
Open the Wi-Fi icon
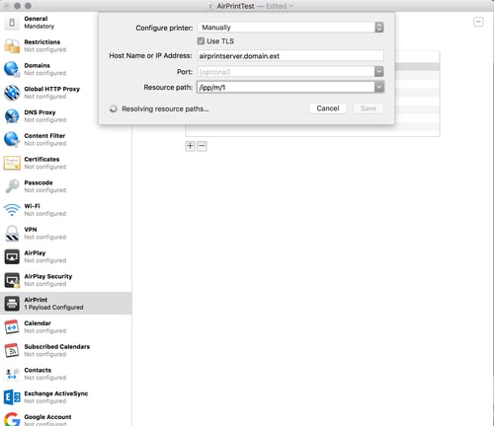pos(12,210)
